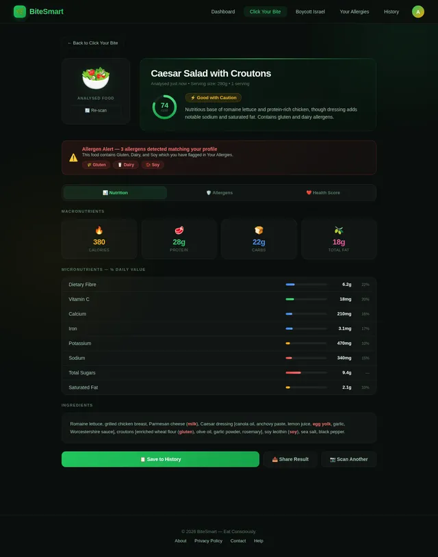This screenshot has width=438, height=557.
Task: Click the Re-scan button
Action: 96,110
